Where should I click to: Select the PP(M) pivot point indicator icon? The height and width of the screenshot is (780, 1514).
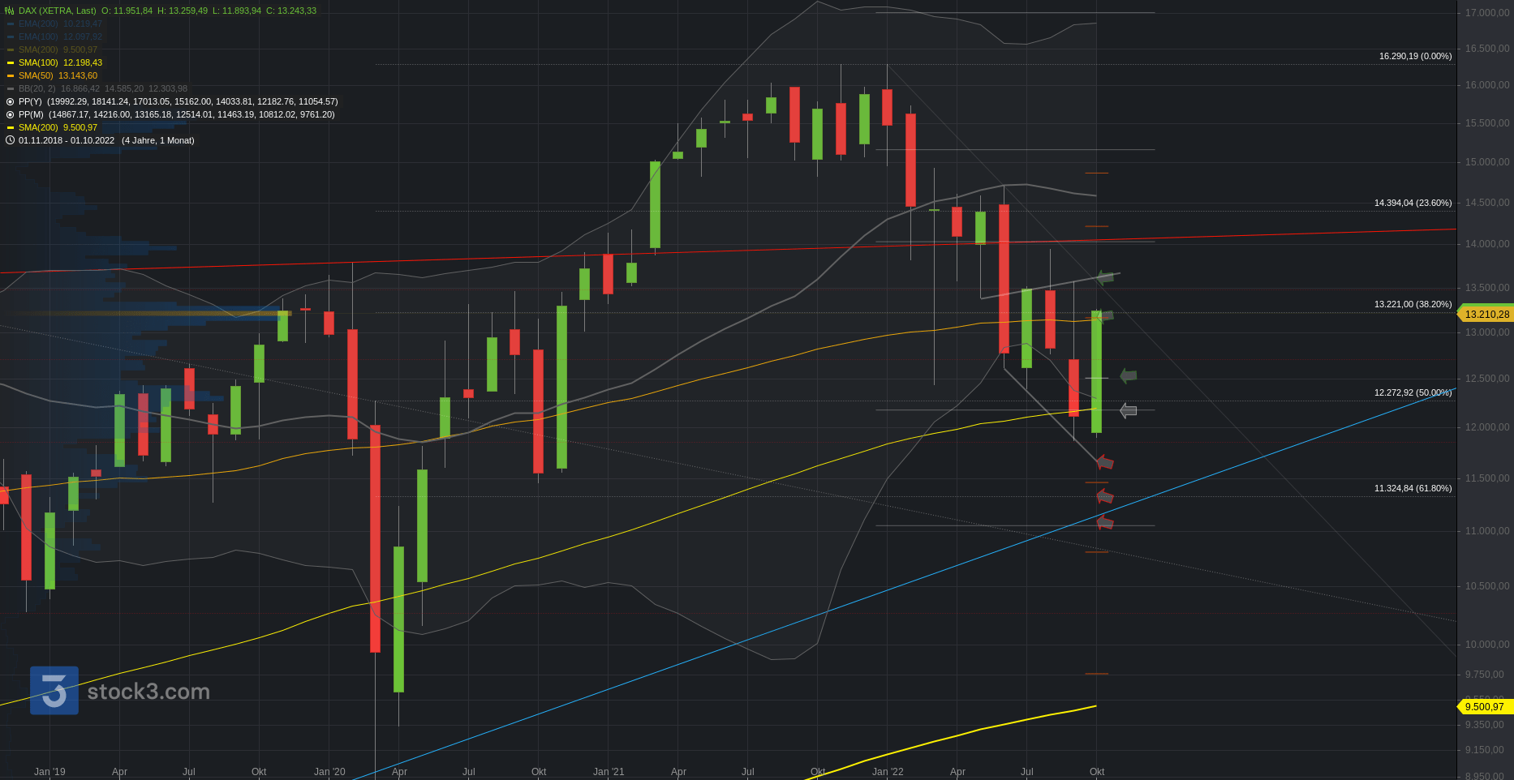click(10, 114)
